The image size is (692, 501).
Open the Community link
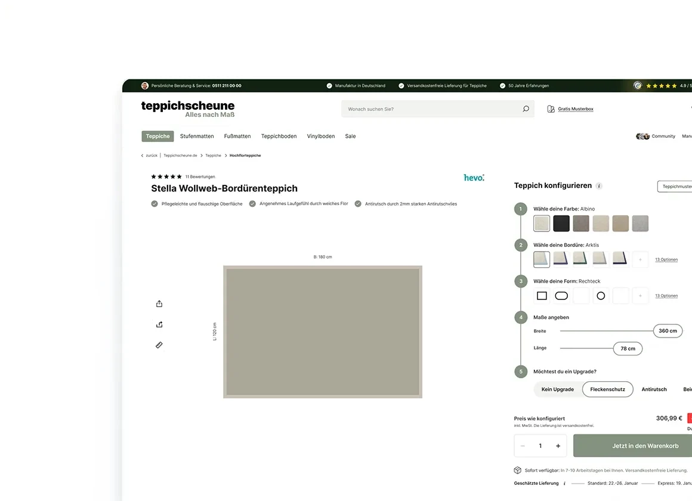pos(663,137)
